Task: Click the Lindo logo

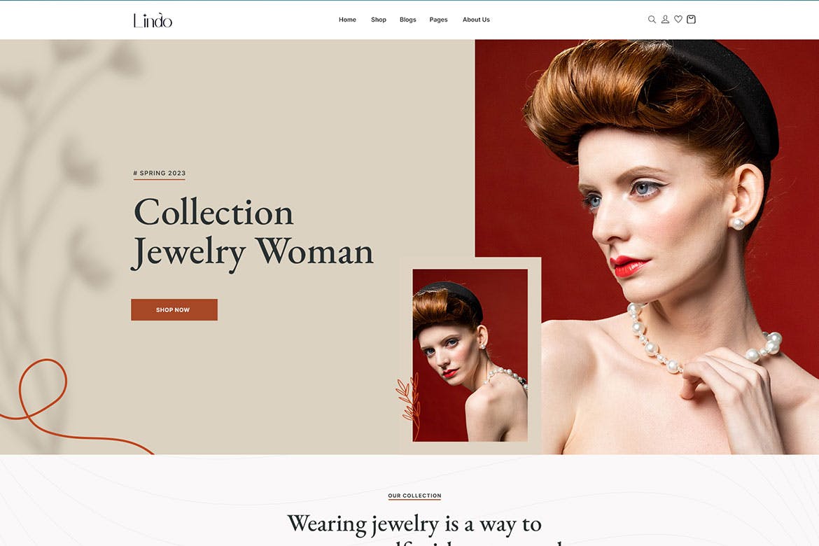Action: pyautogui.click(x=153, y=20)
